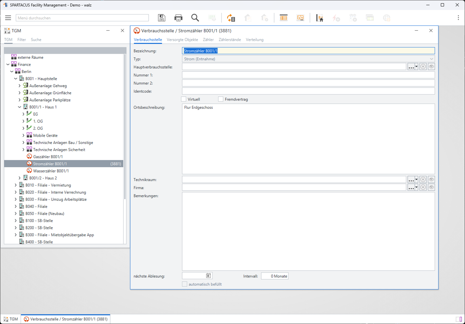
Task: Click the Verbrauchsstelle window title icon
Action: point(137,31)
